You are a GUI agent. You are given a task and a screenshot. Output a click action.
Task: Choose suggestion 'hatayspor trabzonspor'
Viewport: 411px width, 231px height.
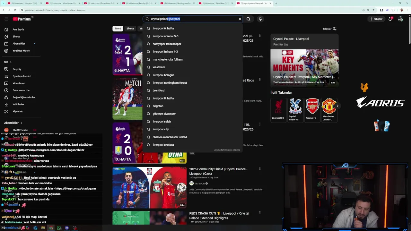coord(192,44)
